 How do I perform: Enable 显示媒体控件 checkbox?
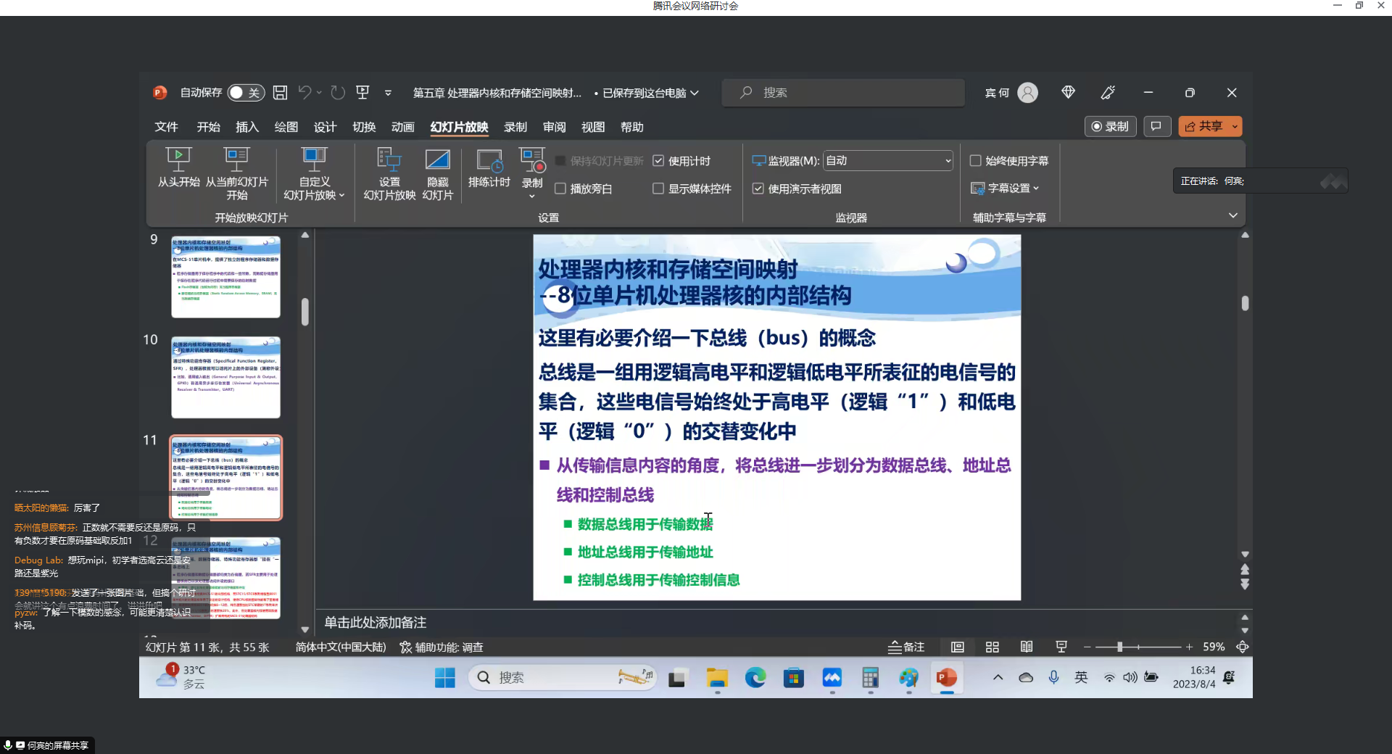tap(658, 188)
